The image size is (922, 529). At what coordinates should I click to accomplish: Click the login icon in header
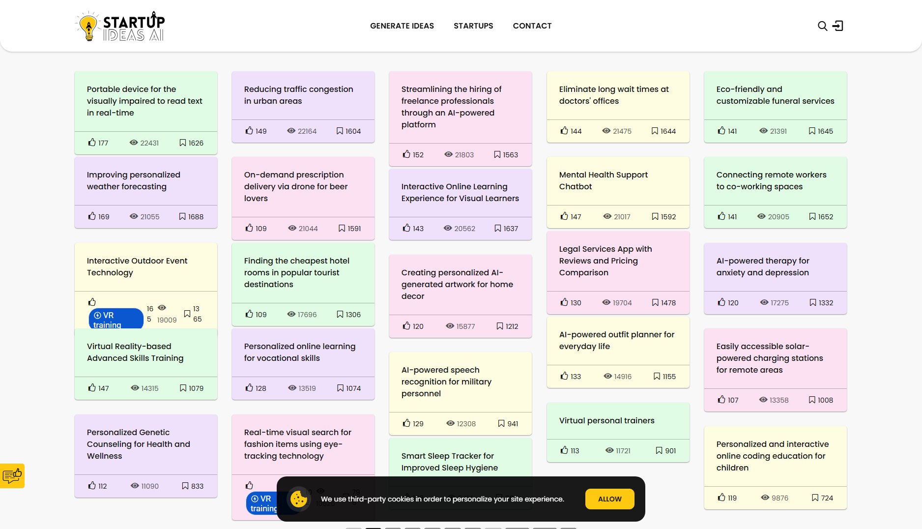click(x=838, y=26)
